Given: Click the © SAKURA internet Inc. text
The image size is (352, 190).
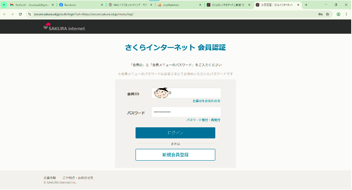Looking at the screenshot, I should tap(60, 183).
